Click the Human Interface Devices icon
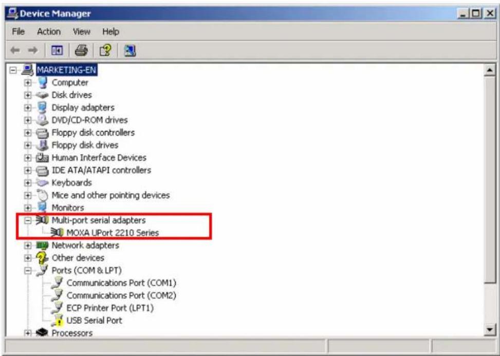This screenshot has width=500, height=356. tap(42, 157)
